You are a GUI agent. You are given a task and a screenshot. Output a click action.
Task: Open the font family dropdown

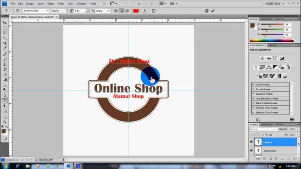tap(47, 11)
